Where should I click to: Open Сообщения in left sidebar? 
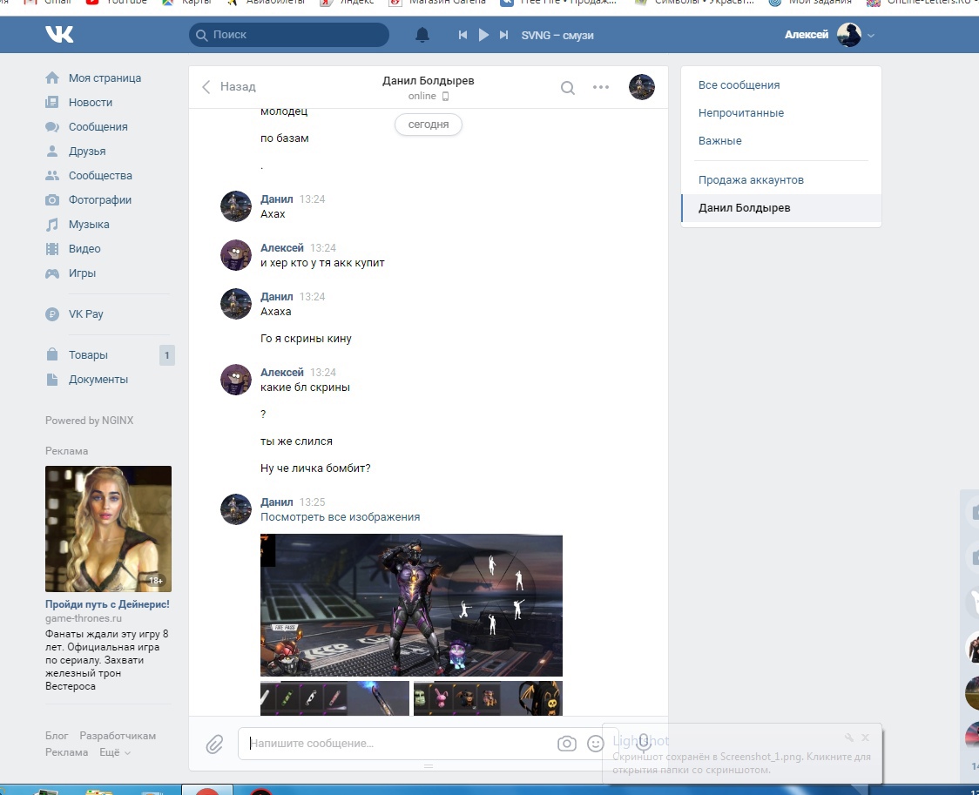98,127
